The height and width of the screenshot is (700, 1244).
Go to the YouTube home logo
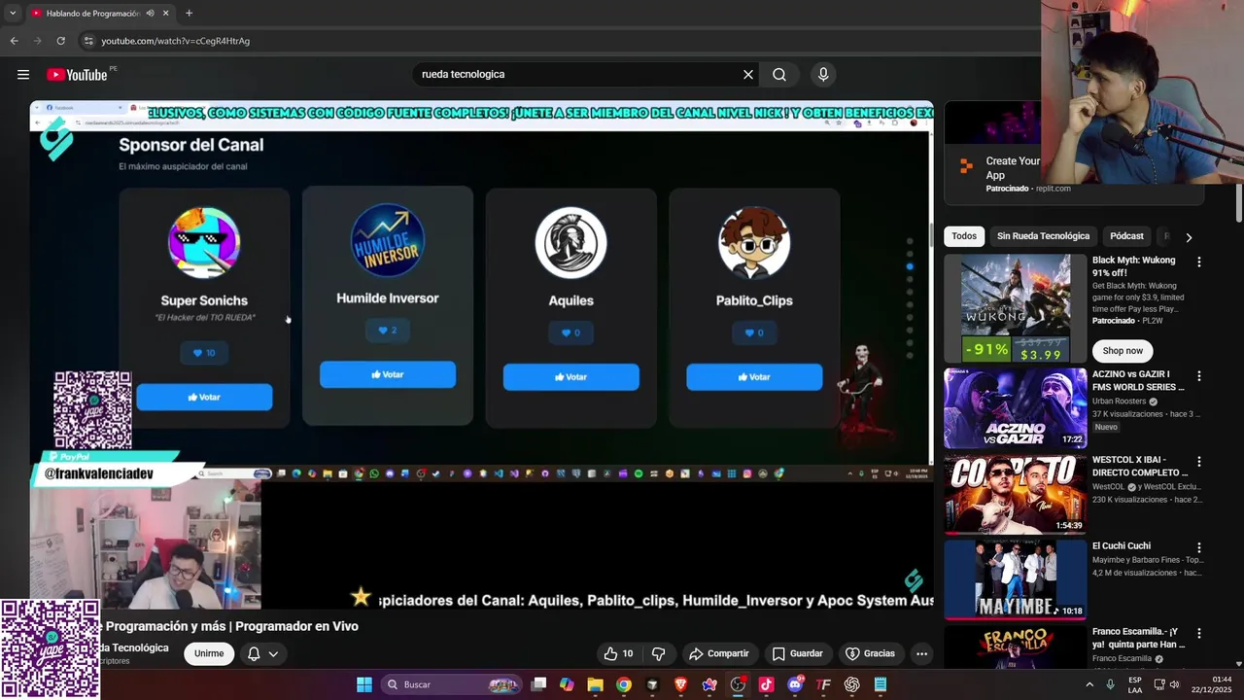tap(77, 75)
